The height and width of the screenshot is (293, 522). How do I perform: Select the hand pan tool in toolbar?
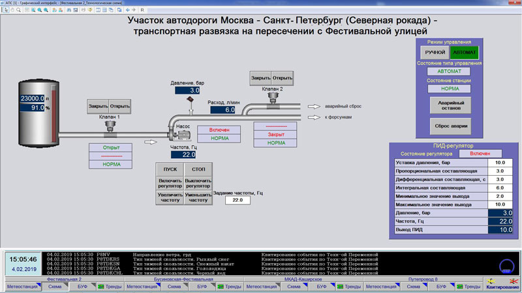(x=12, y=10)
